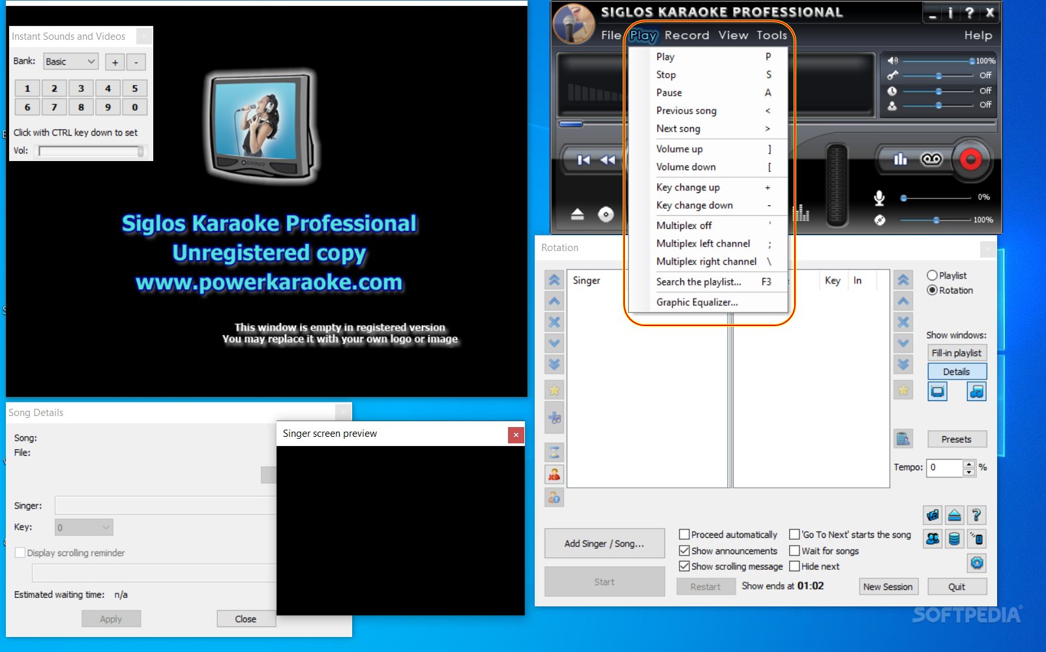Screen dimensions: 1046x652
Task: Click the Quit button
Action: pyautogui.click(x=957, y=587)
